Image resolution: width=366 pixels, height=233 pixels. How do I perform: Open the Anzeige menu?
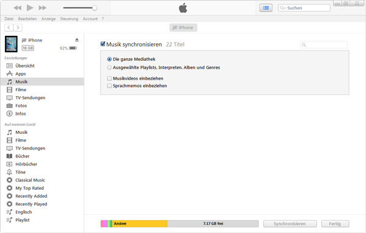coord(49,19)
